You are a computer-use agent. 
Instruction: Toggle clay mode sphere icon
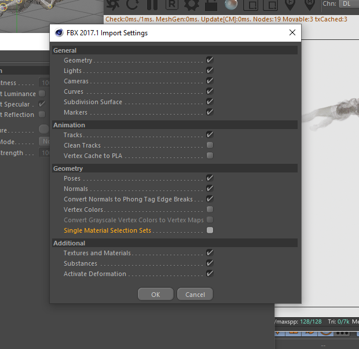pyautogui.click(x=231, y=5)
